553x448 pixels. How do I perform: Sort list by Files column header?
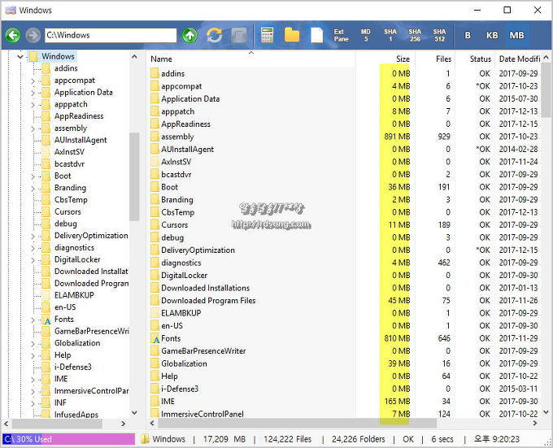[x=435, y=59]
